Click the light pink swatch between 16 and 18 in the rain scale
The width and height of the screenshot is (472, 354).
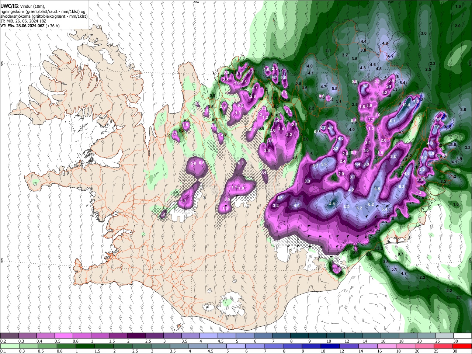coord(386,346)
